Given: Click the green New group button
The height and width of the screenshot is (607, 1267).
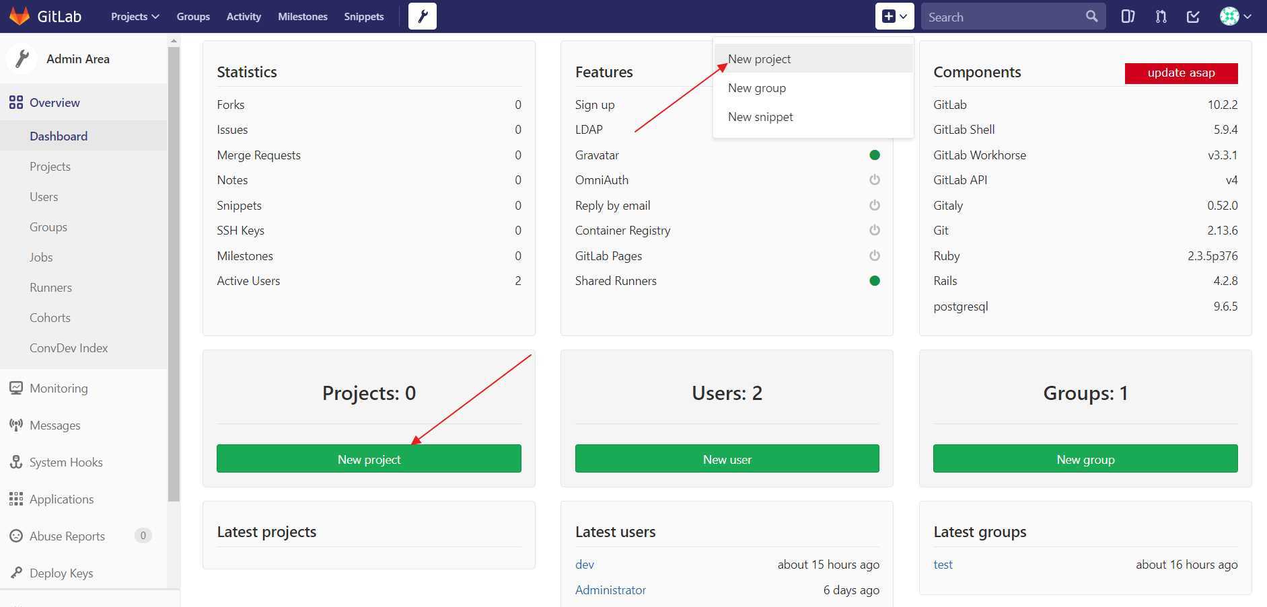Looking at the screenshot, I should click(x=1085, y=458).
